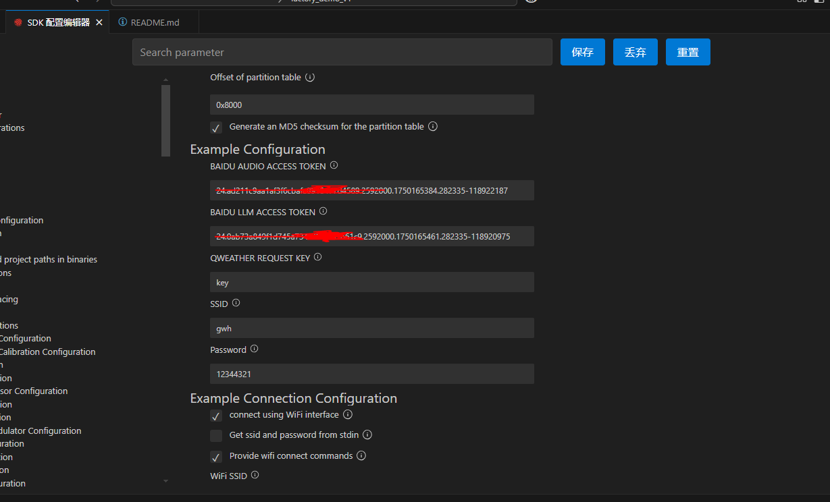Focus the Search parameter field
Screen dimensions: 830x502
[342, 53]
